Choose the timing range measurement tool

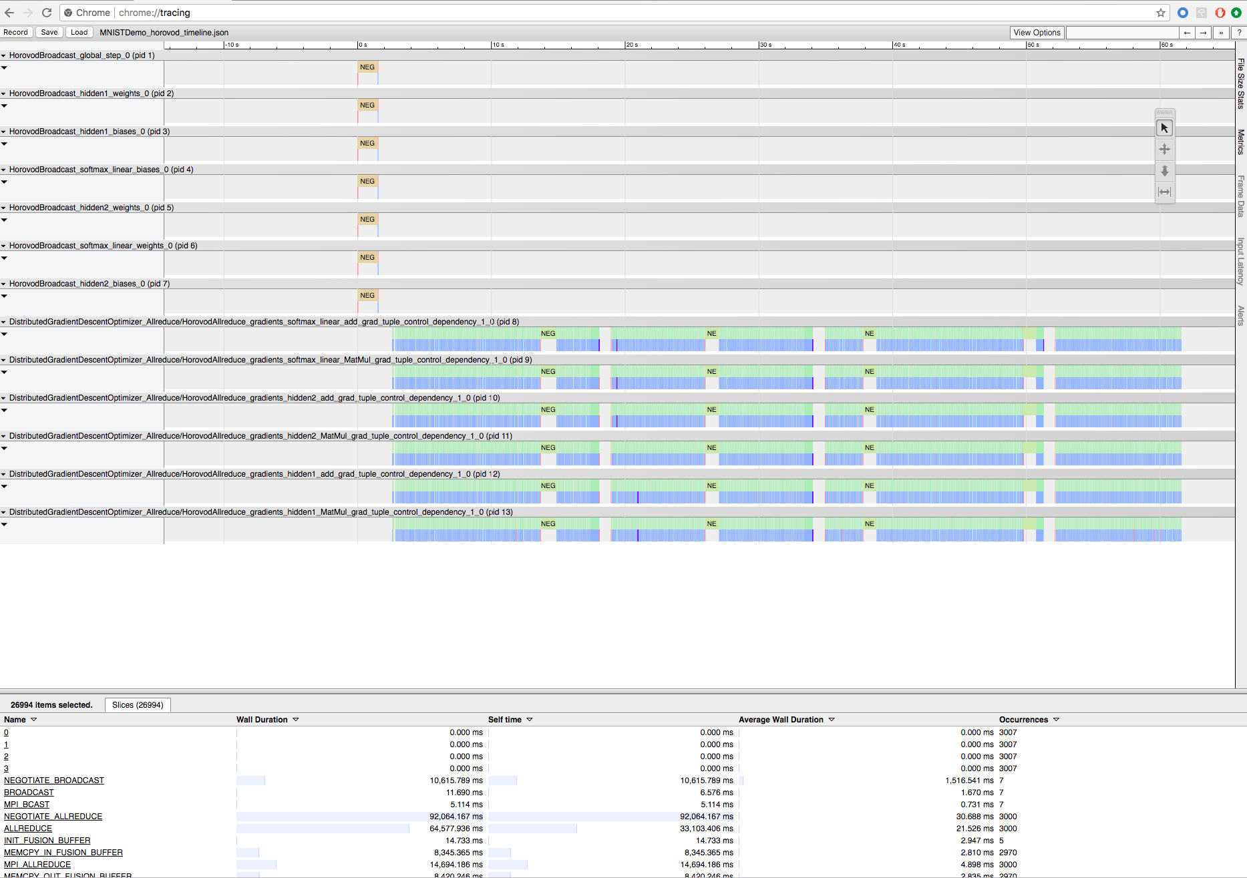point(1164,192)
